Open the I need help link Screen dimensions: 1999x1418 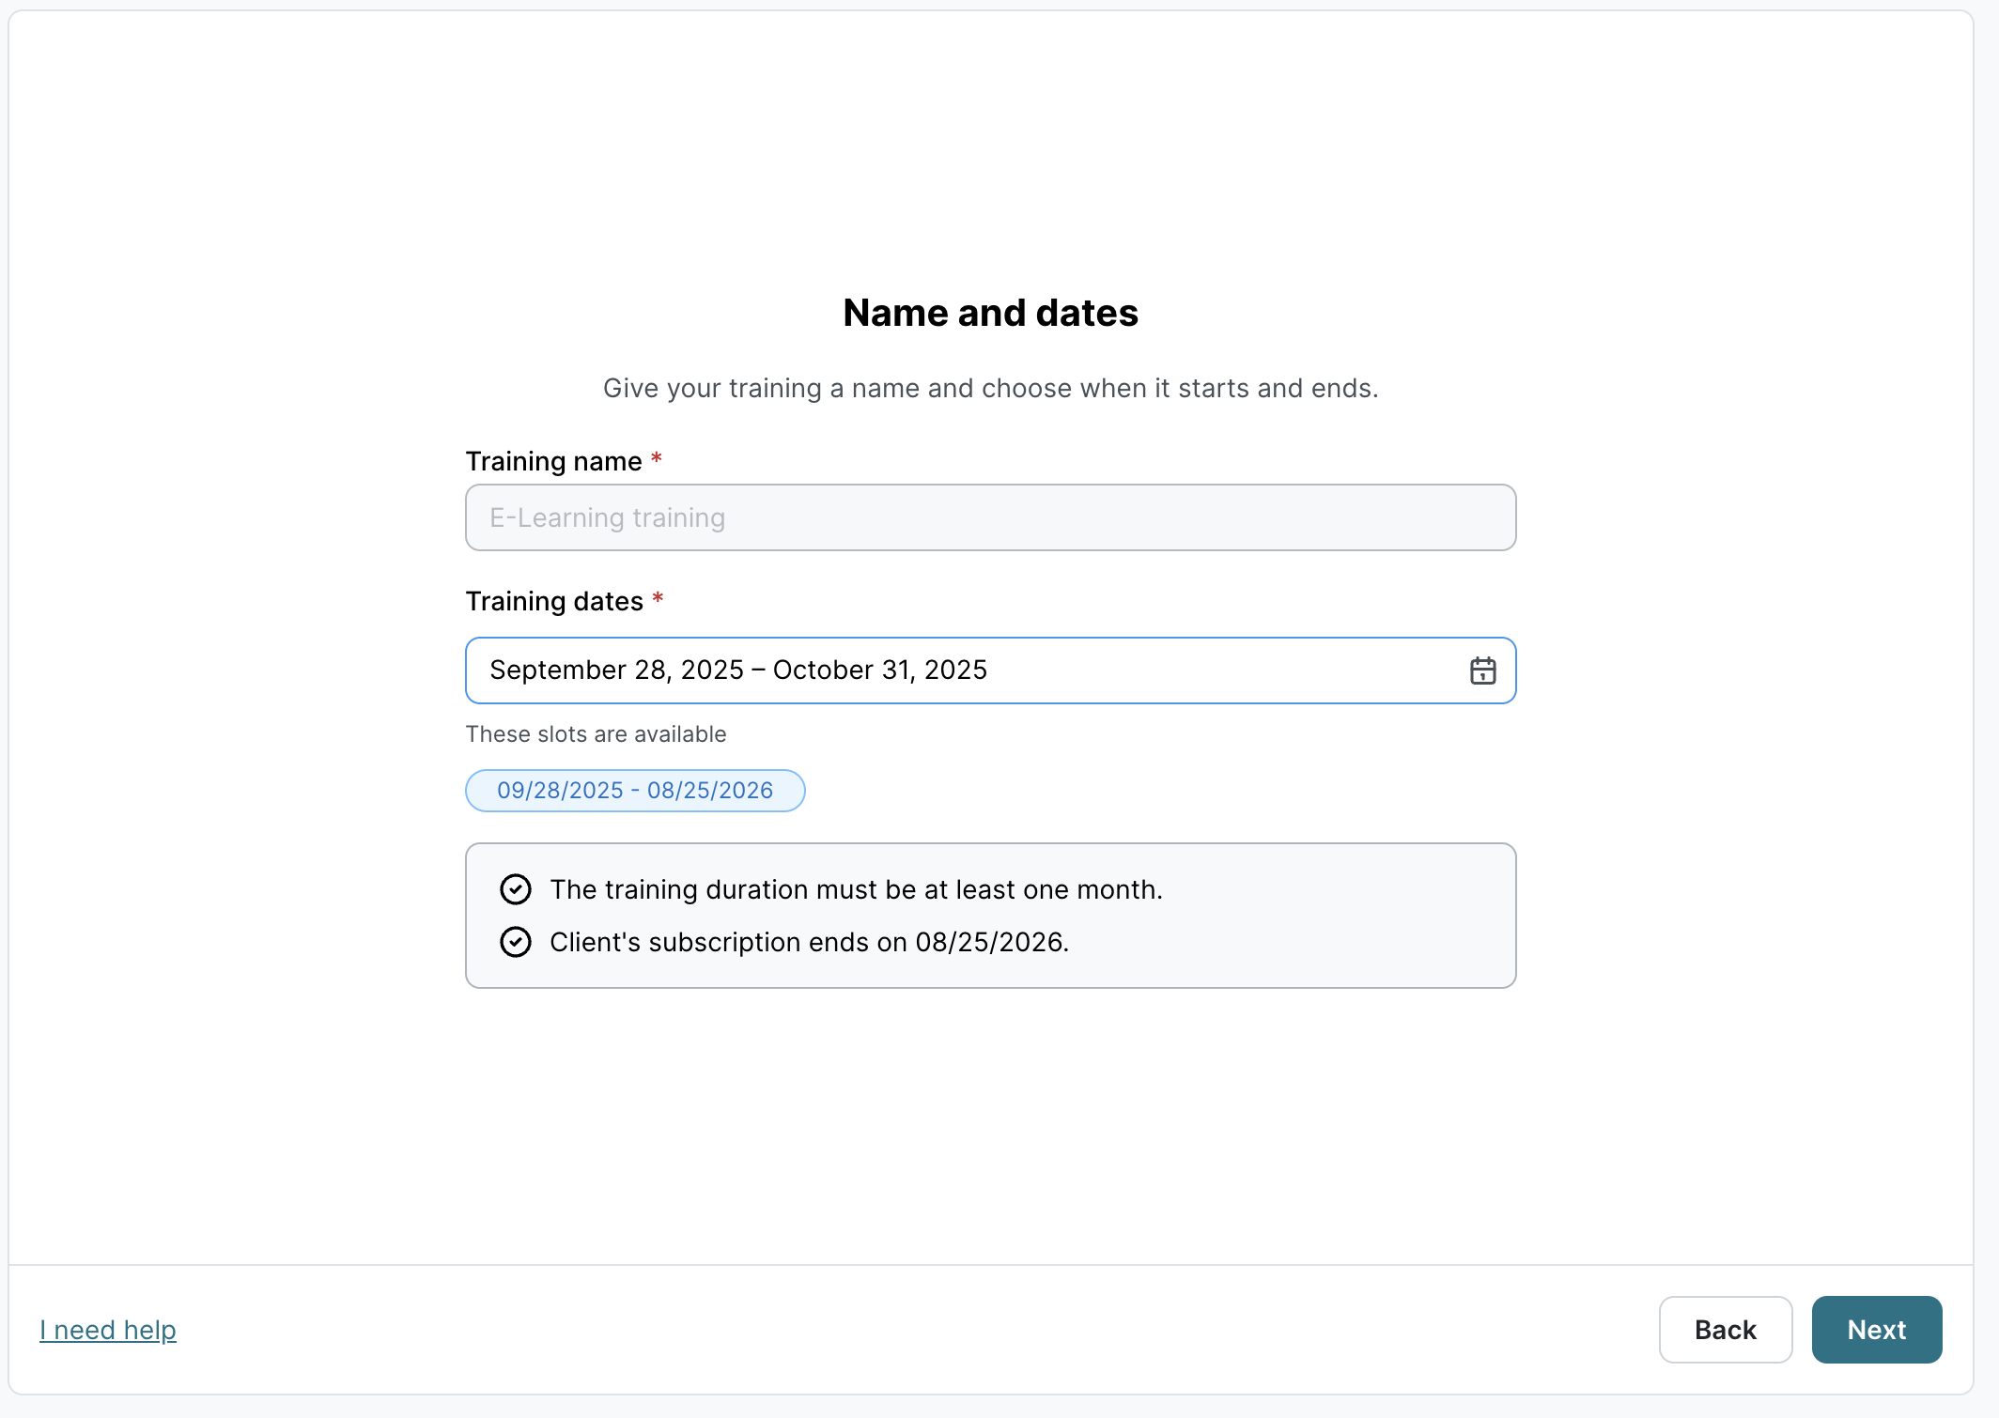tap(108, 1330)
